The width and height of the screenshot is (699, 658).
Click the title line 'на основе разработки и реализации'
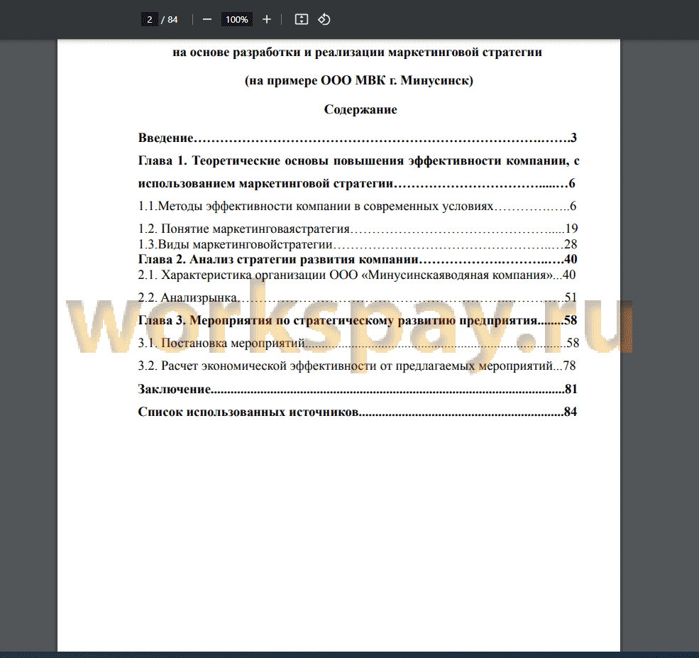pos(358,53)
